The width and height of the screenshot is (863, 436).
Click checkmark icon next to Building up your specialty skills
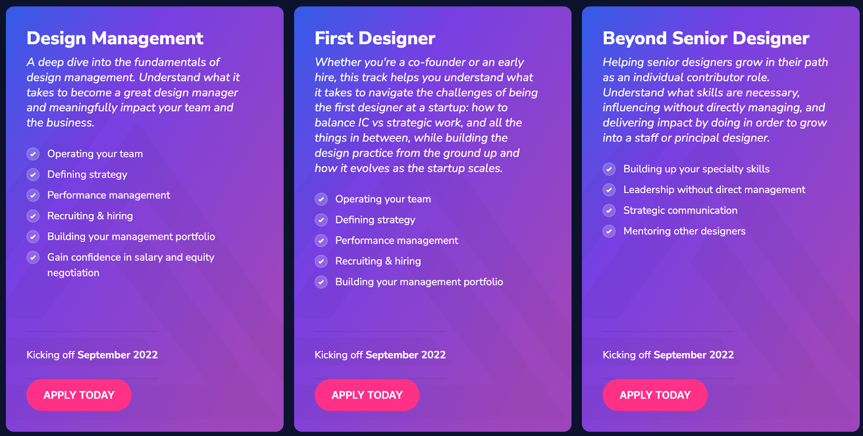coord(609,169)
